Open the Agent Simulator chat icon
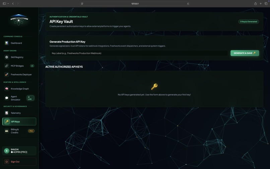 click(x=7, y=98)
